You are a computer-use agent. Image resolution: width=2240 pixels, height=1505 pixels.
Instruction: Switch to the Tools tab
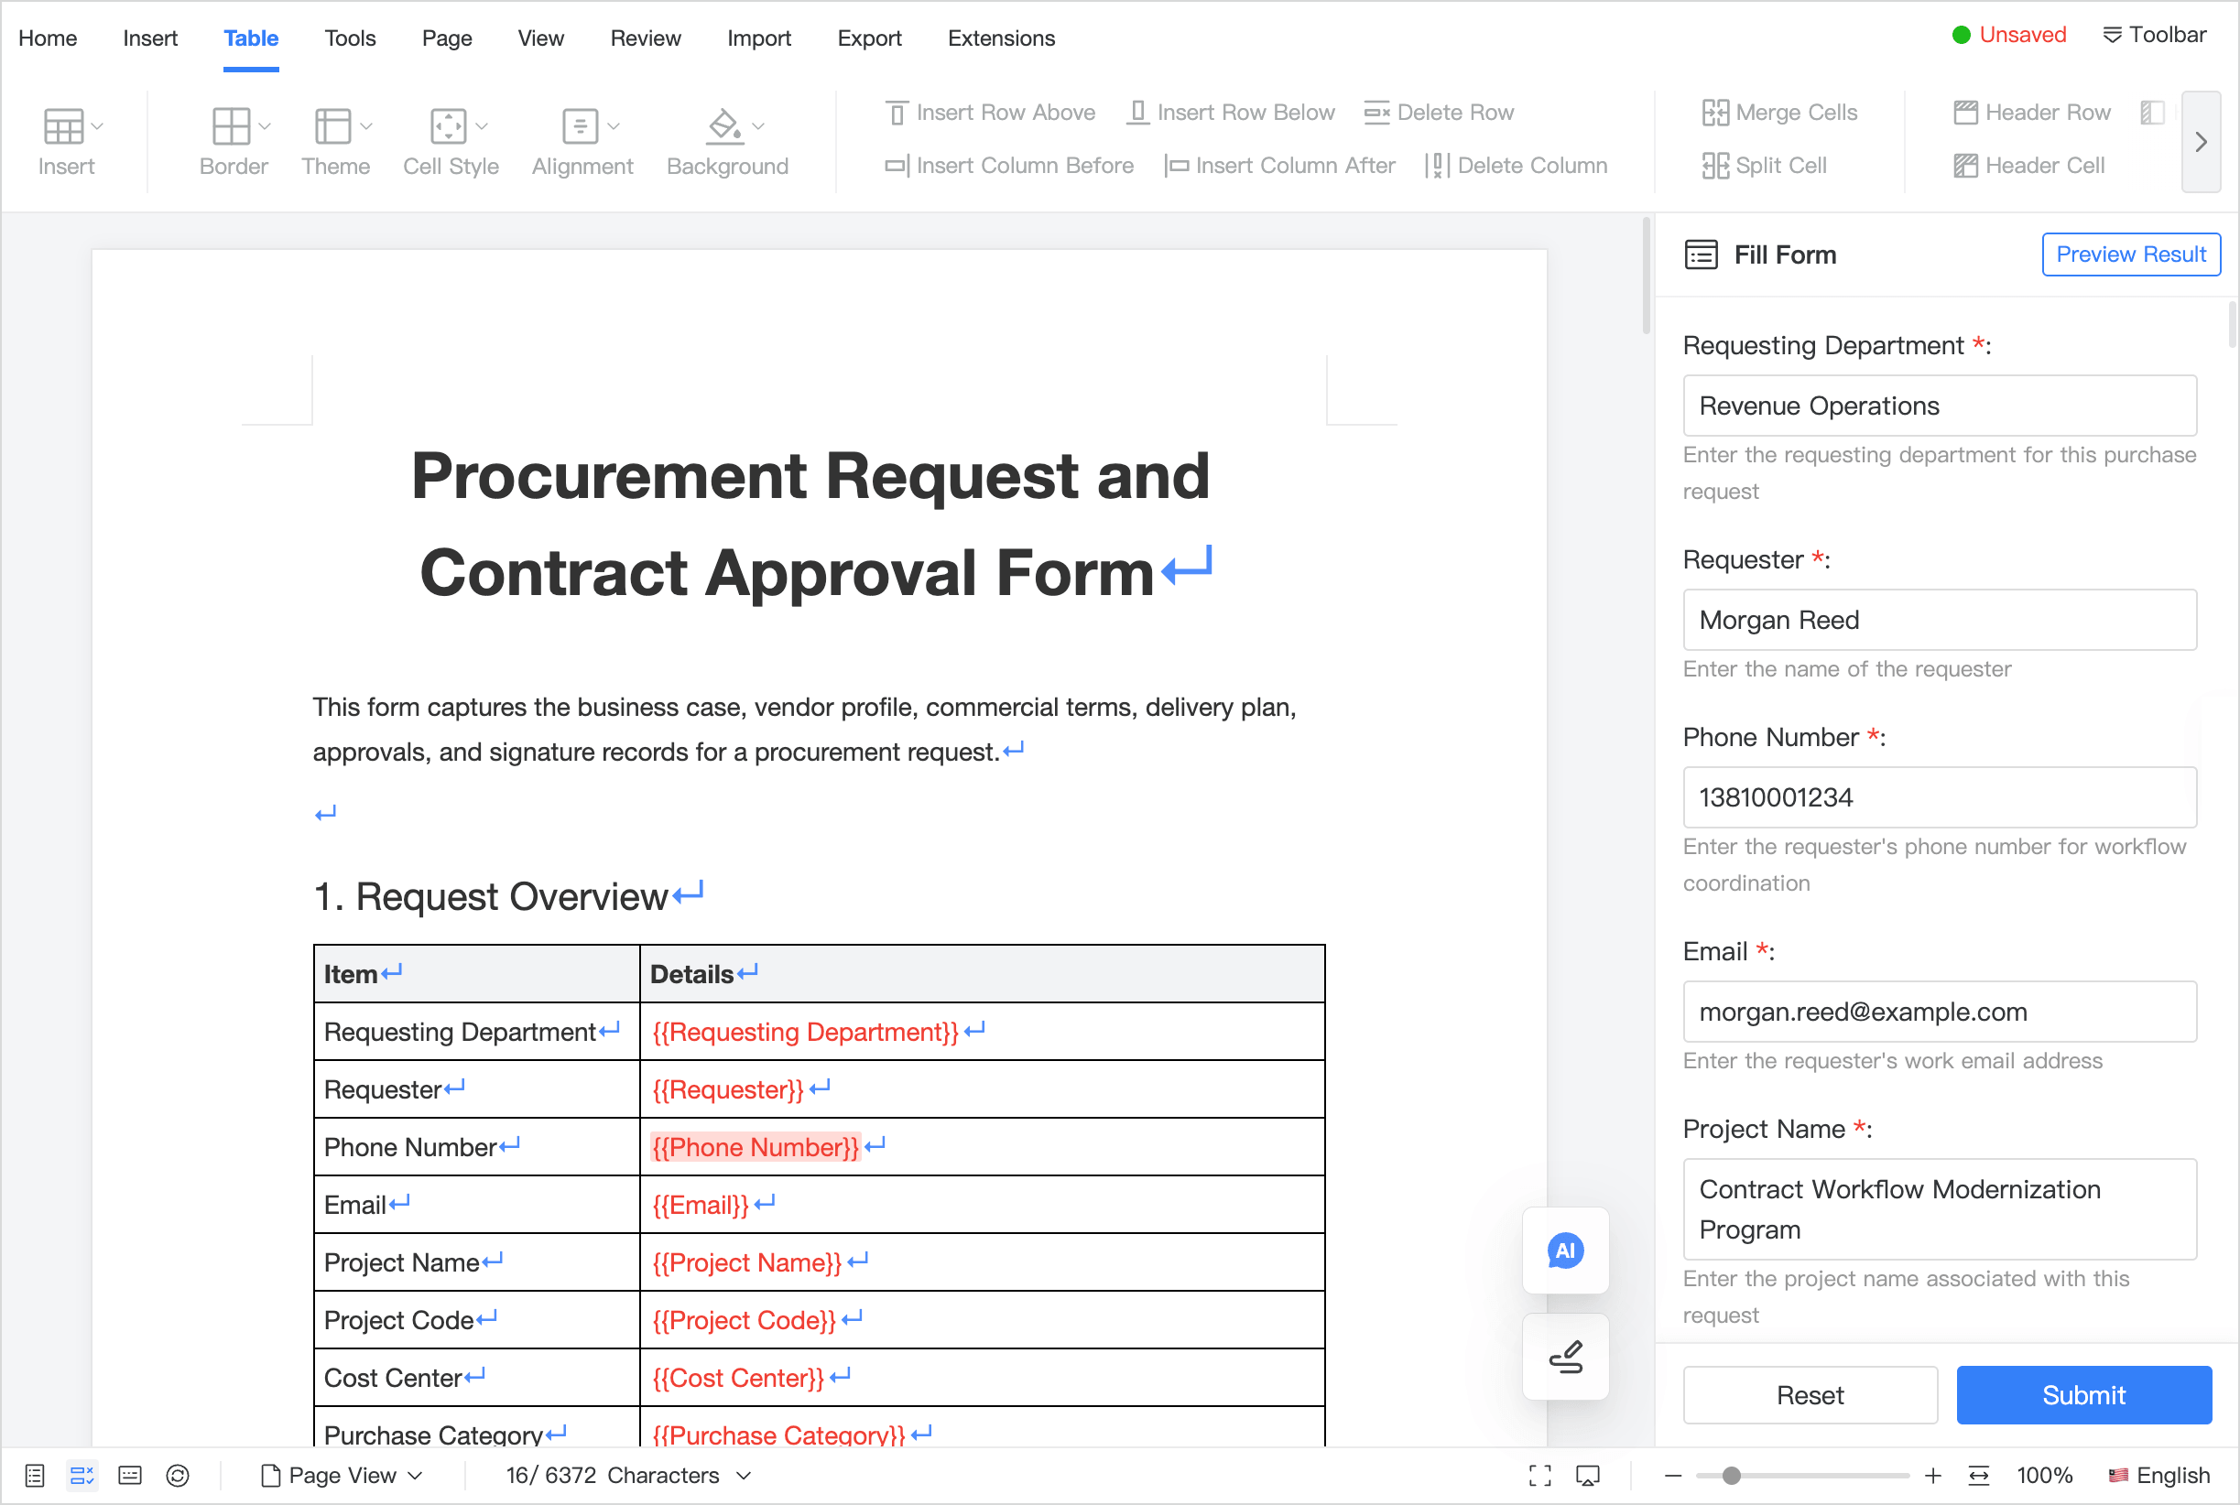click(x=350, y=38)
